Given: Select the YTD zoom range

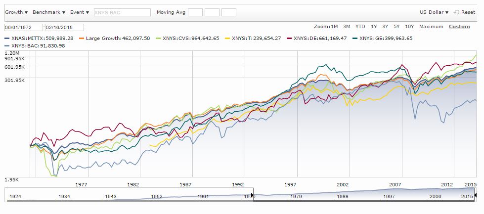Looking at the screenshot, I should 360,27.
